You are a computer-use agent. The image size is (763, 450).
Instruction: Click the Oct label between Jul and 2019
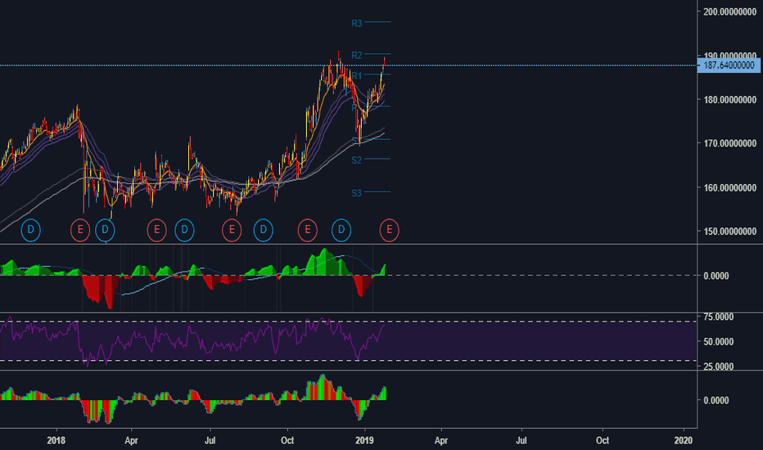click(287, 440)
